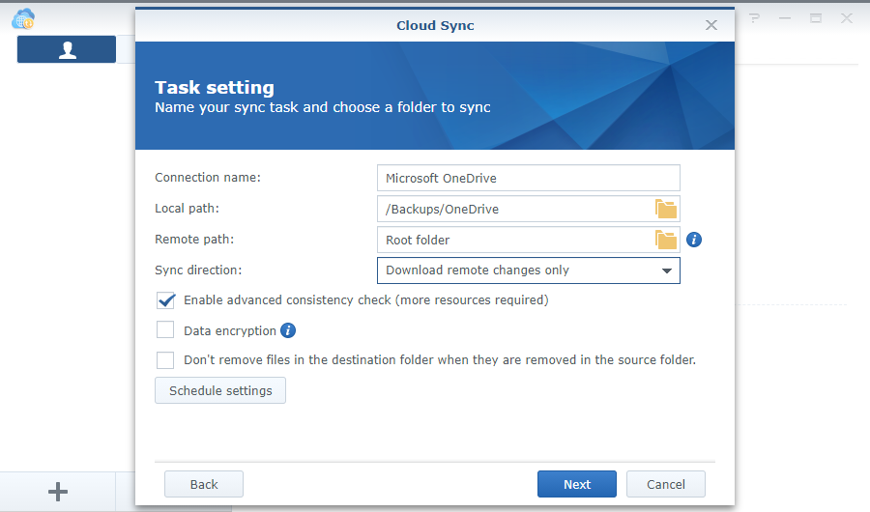Open help in the background window
The width and height of the screenshot is (870, 512).
tap(754, 18)
